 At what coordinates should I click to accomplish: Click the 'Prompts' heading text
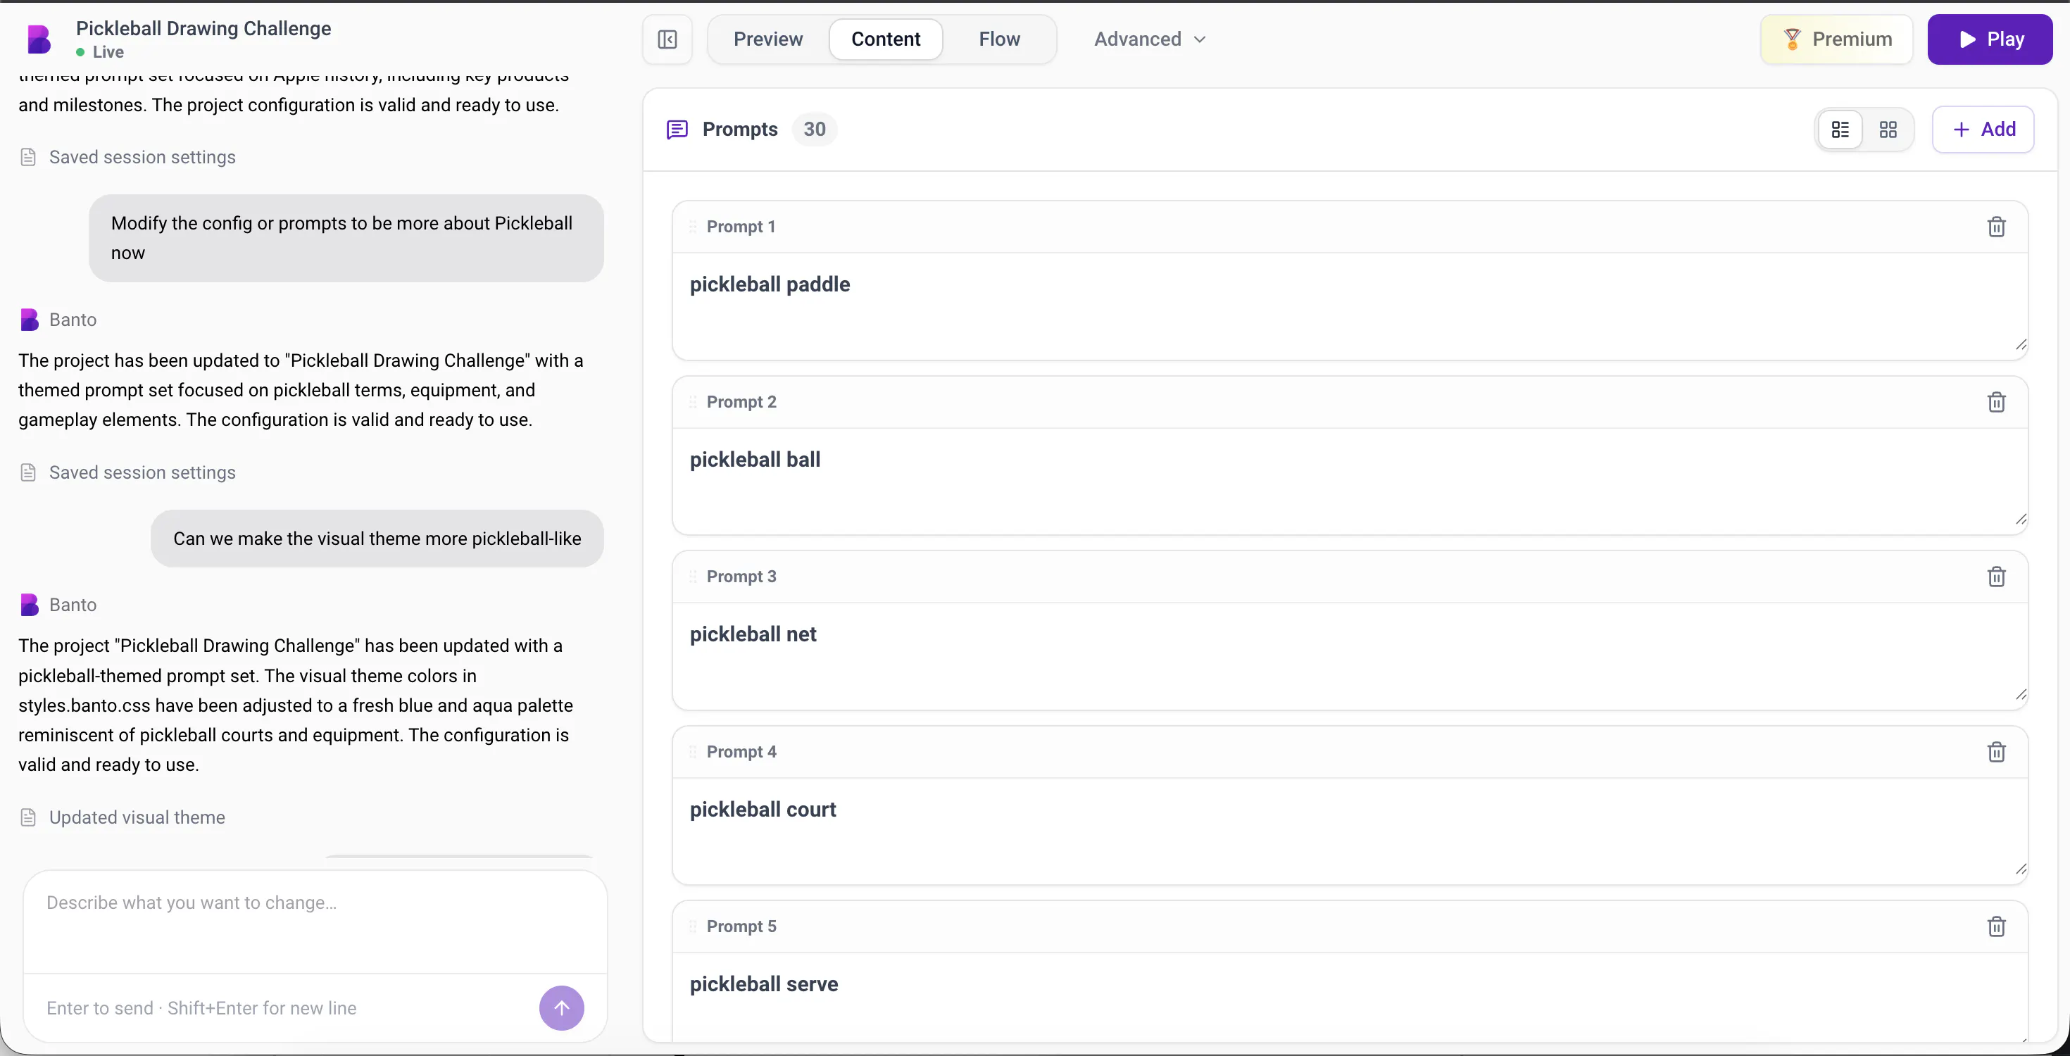[739, 130]
